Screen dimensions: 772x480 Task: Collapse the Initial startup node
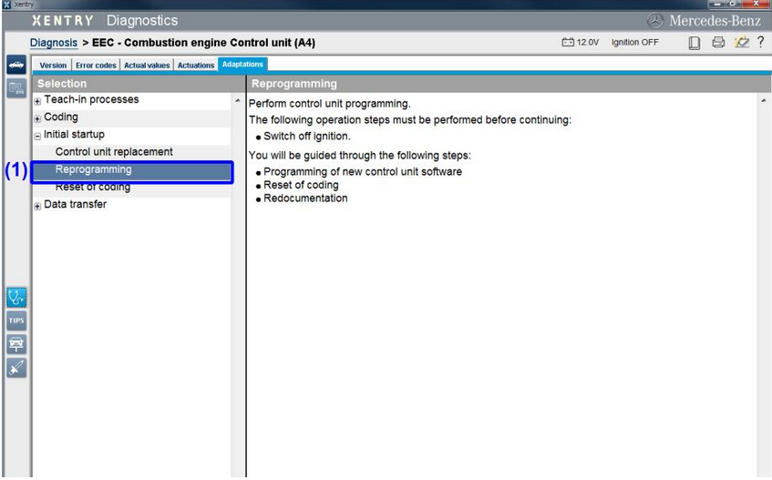37,137
